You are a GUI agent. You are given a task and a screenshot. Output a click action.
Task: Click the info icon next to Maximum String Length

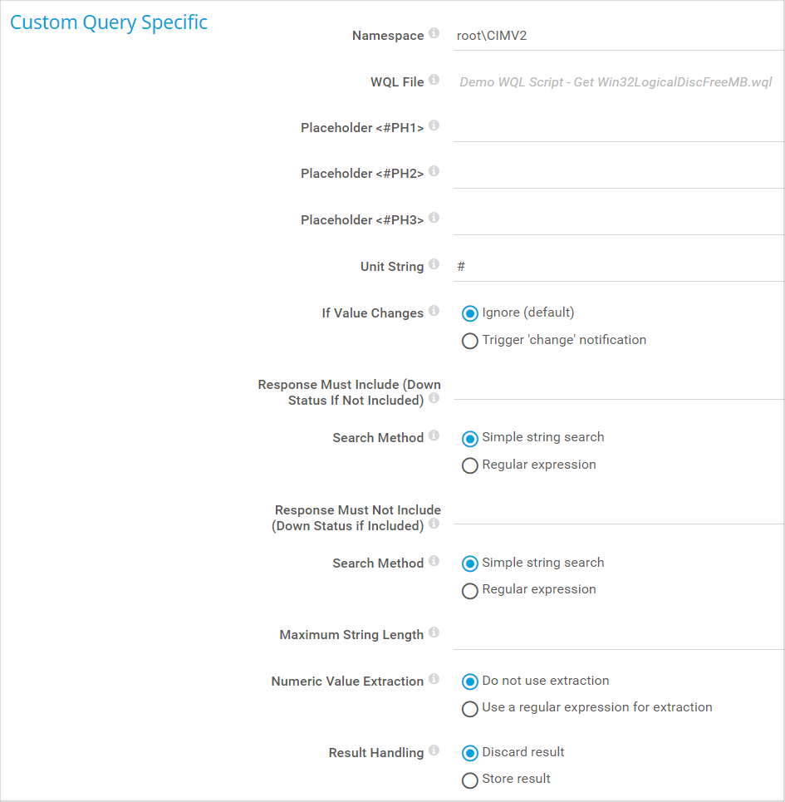pos(434,633)
